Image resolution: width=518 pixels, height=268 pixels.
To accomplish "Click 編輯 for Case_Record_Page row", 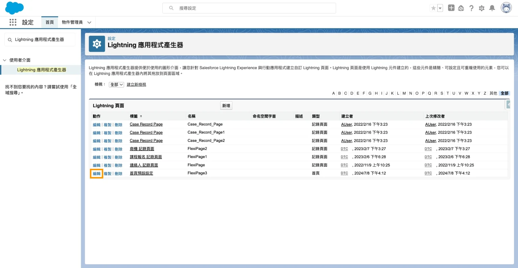I will pos(97,125).
